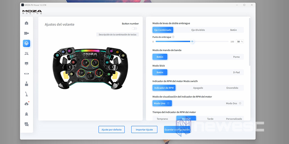This screenshot has height=144, width=289.
Task: Click the clutch point percentage input field
Action: pyautogui.click(x=240, y=42)
